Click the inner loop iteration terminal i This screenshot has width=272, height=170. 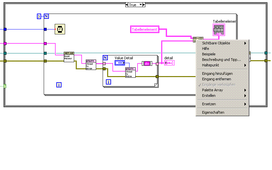108,82
